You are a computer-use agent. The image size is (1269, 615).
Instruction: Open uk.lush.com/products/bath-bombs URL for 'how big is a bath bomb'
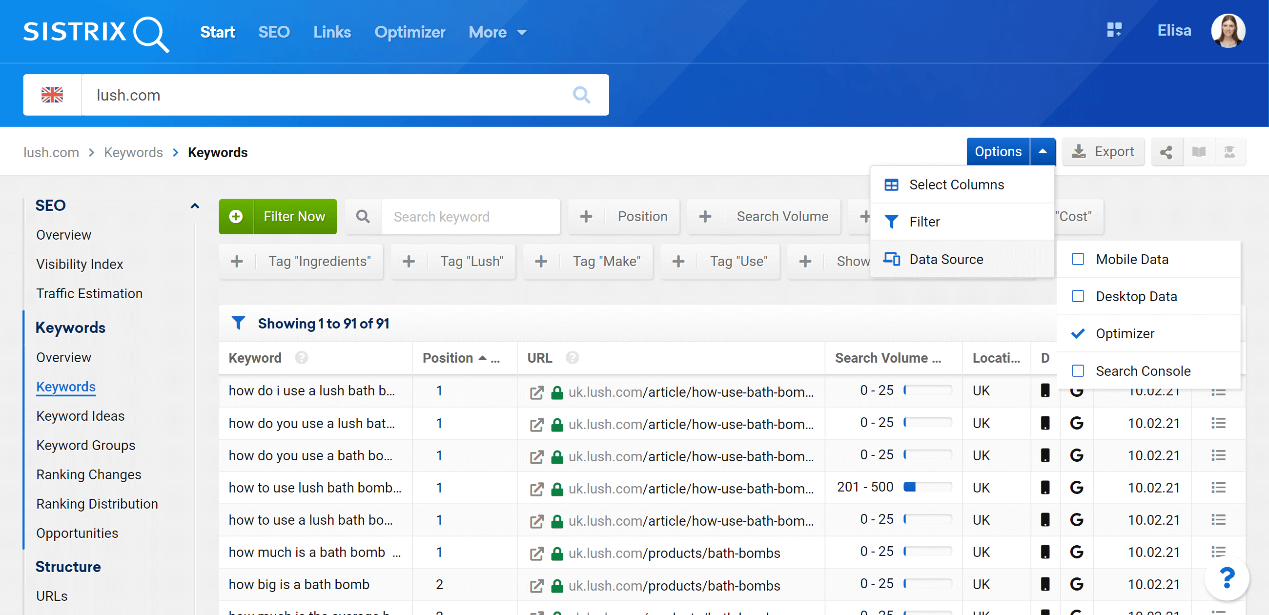(675, 585)
